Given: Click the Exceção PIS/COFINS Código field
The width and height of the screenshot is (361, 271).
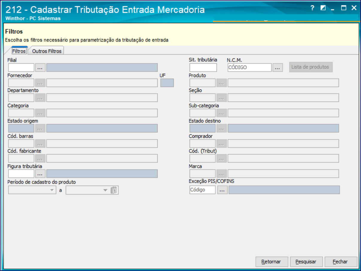Looking at the screenshot, I should (x=202, y=190).
